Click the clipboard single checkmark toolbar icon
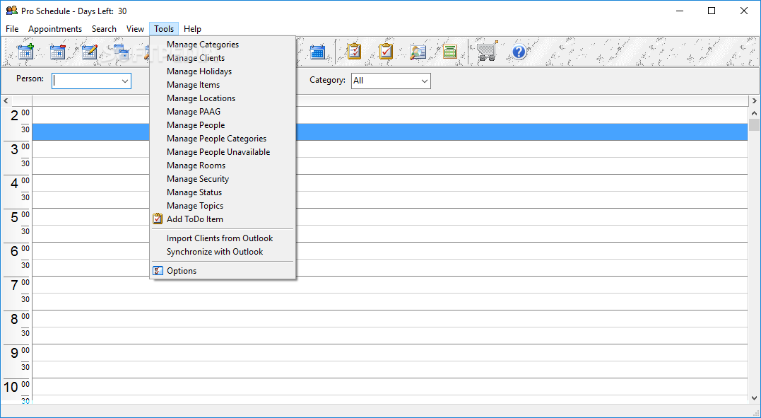 386,52
